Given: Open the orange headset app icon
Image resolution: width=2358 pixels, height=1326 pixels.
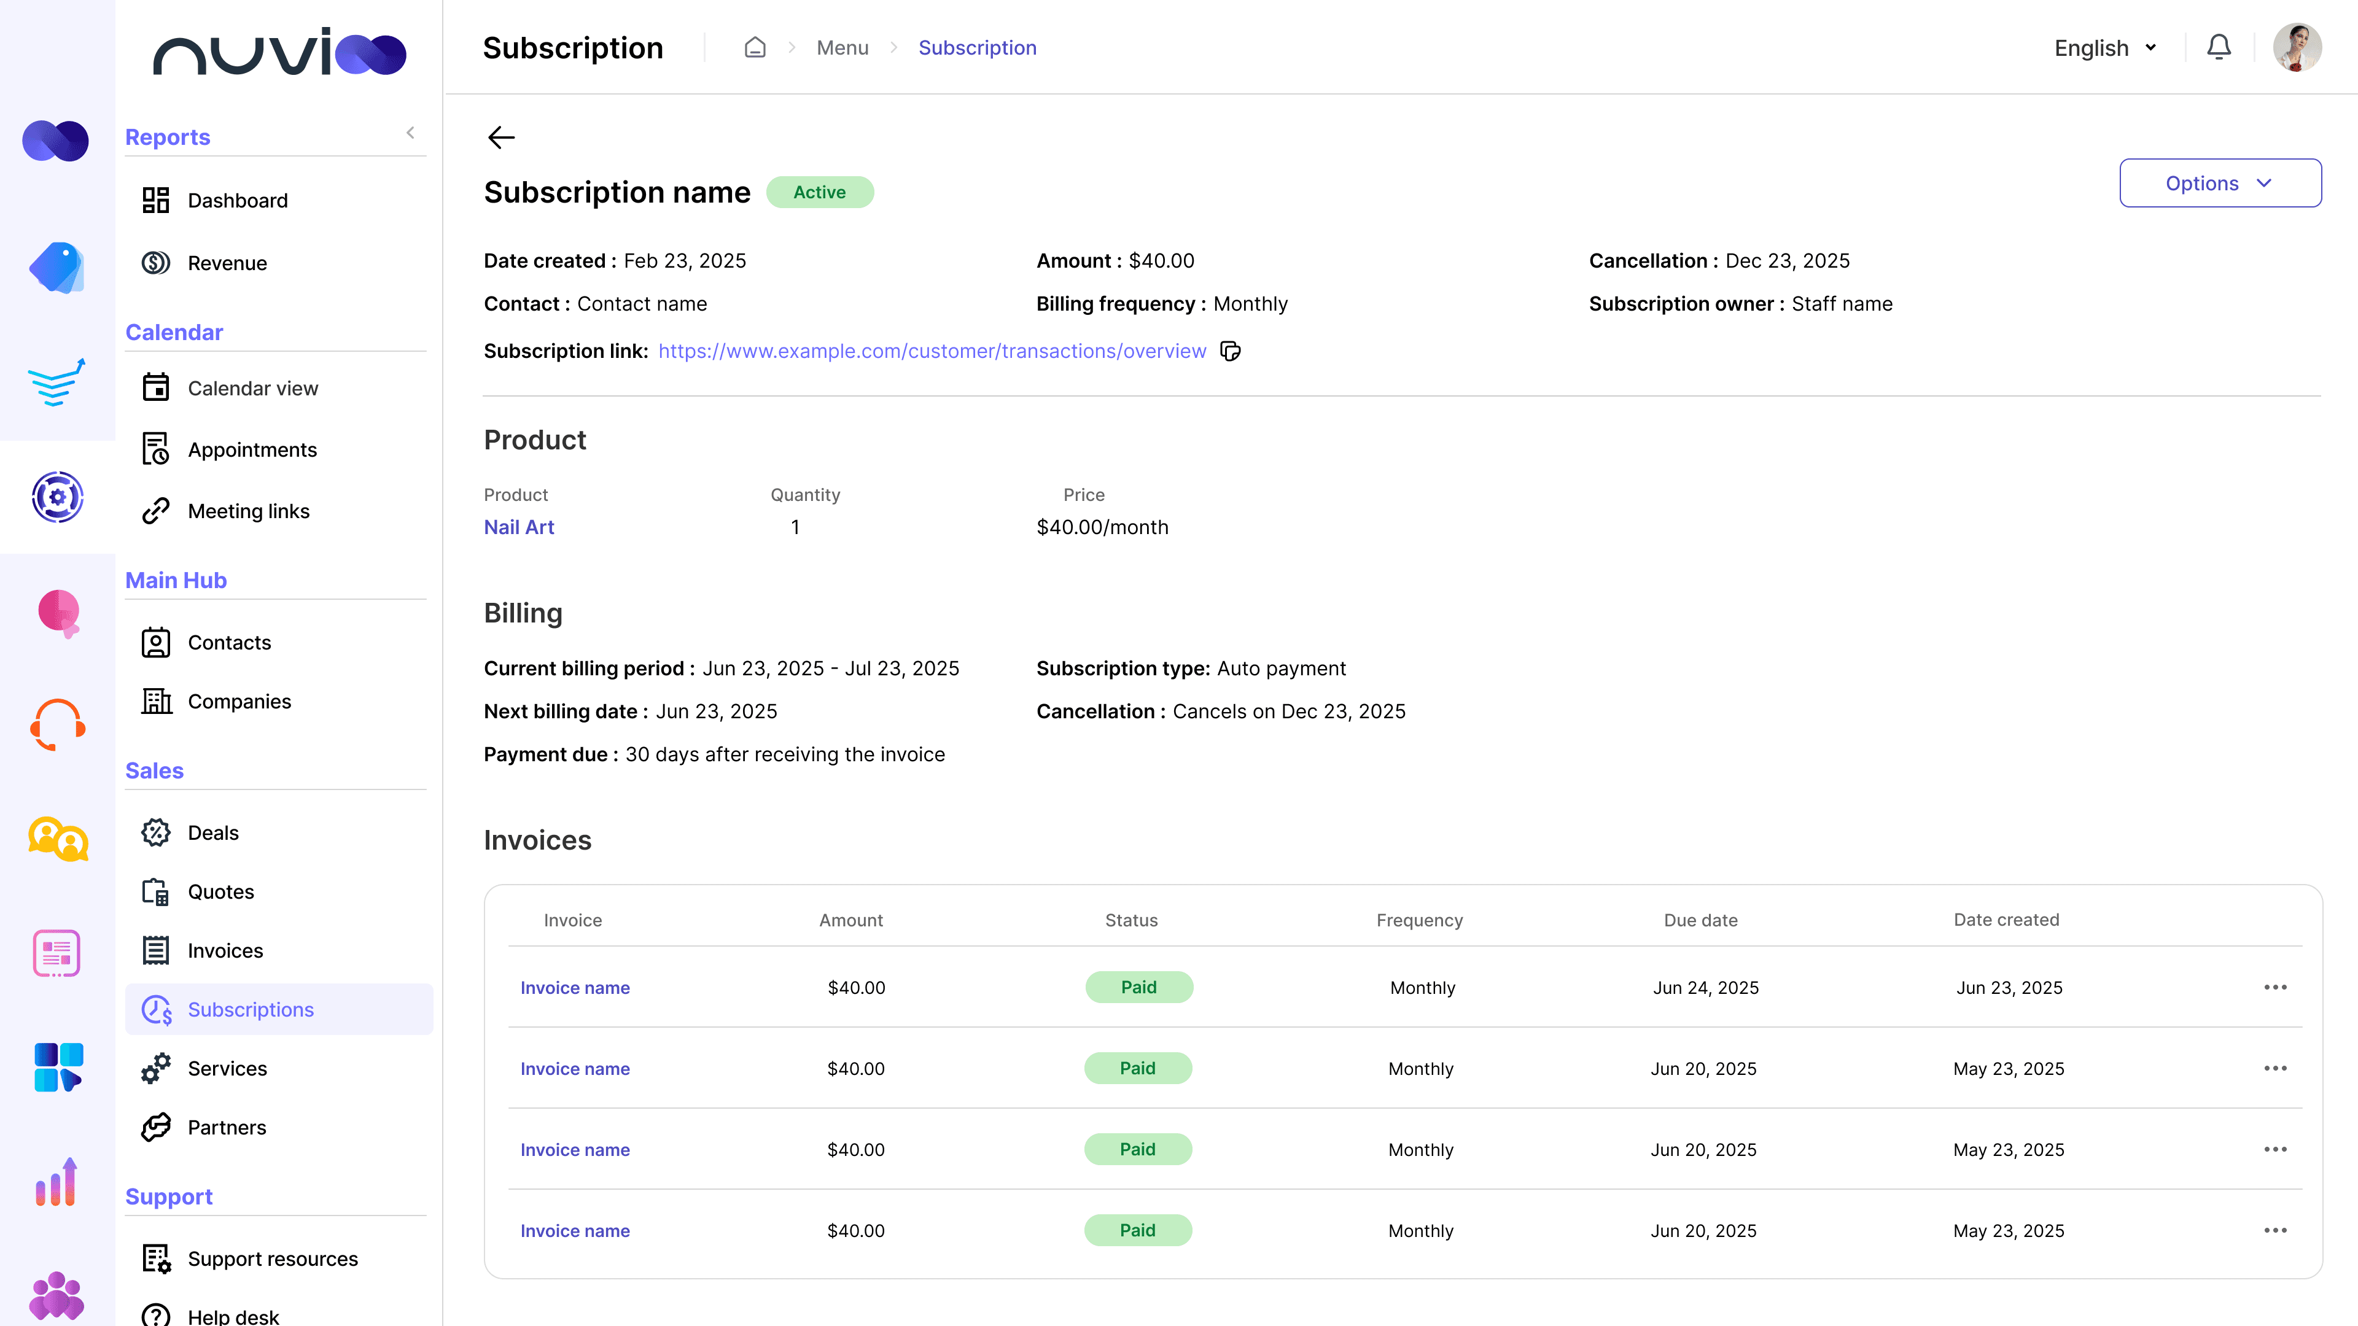Looking at the screenshot, I should [58, 725].
